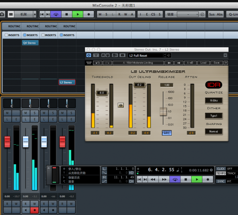Click the red fader of the fourth channel
Screen dimensions: 238x215
coord(62,142)
